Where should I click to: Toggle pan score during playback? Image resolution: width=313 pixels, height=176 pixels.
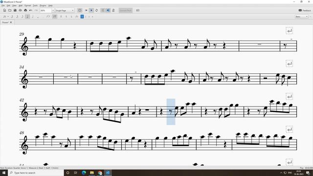(x=108, y=10)
